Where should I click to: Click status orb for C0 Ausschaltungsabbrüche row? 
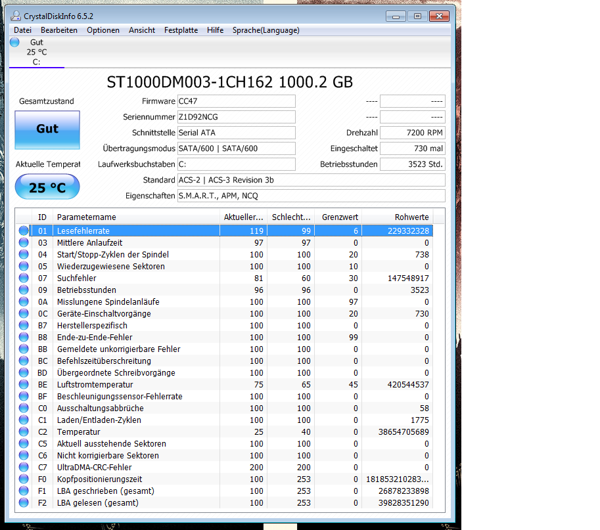click(24, 408)
